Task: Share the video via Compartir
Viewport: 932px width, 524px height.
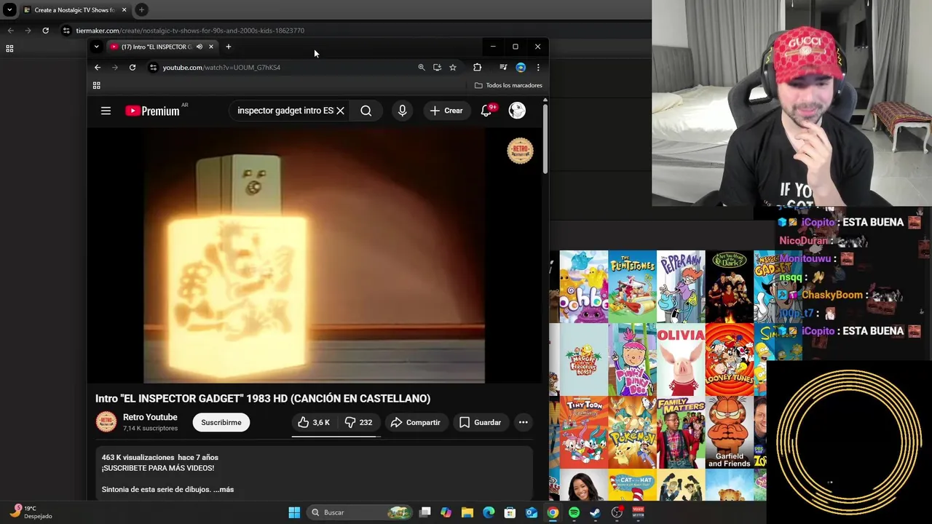Action: 415,422
